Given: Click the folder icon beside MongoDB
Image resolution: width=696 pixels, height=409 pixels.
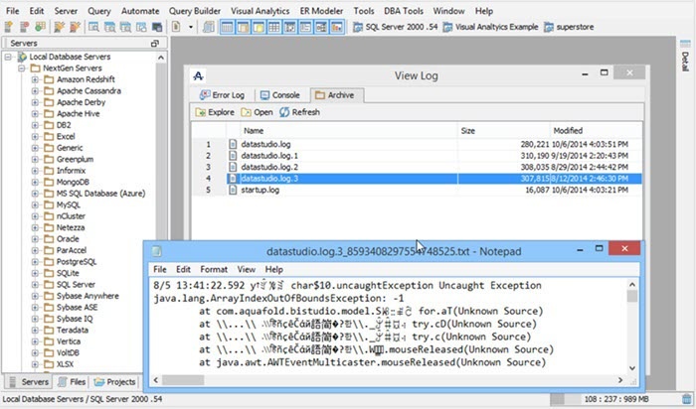Looking at the screenshot, I should point(49,182).
